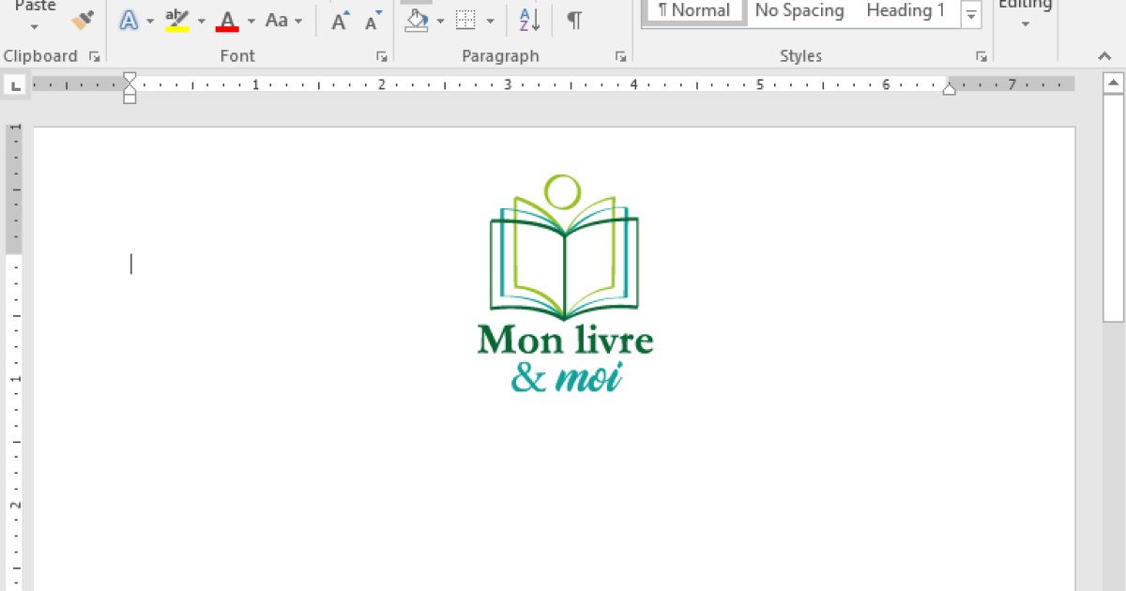Click the right indent marker on ruler

tap(950, 88)
